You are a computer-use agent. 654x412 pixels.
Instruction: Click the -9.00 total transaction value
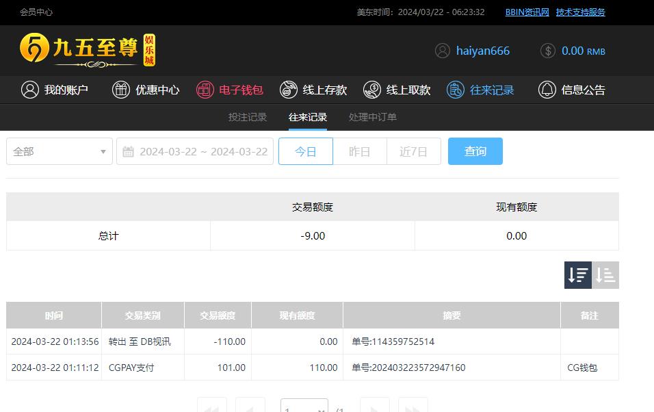click(313, 236)
